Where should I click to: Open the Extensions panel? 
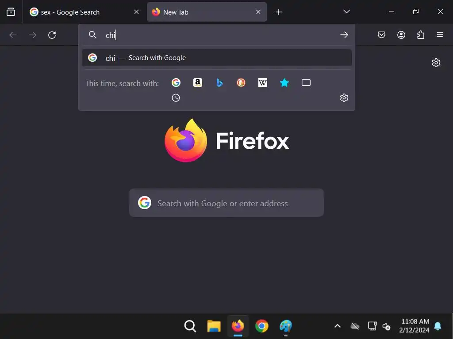click(x=421, y=35)
